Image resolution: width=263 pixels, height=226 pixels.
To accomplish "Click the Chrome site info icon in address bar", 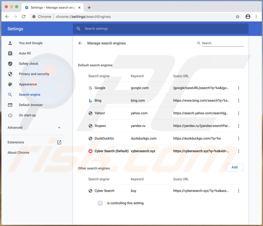I will click(34, 17).
